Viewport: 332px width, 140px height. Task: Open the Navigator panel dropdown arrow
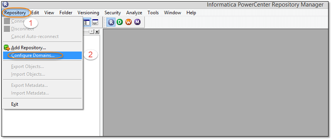(92, 32)
